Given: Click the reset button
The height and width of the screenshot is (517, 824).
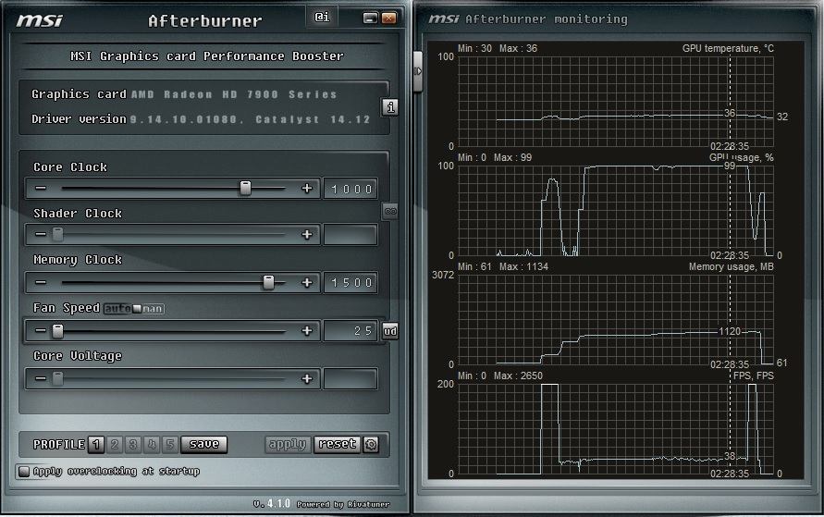Looking at the screenshot, I should (338, 445).
